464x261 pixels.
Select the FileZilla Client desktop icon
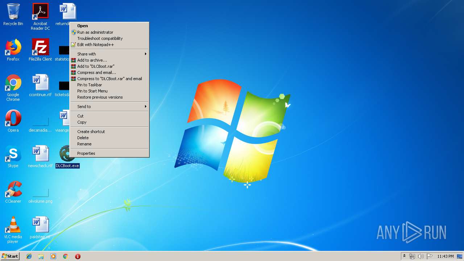pos(40,50)
